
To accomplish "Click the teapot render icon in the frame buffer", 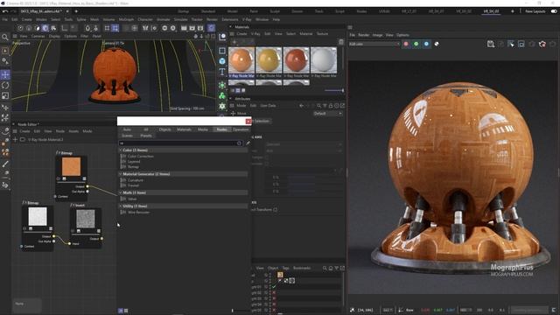I will pos(542,44).
